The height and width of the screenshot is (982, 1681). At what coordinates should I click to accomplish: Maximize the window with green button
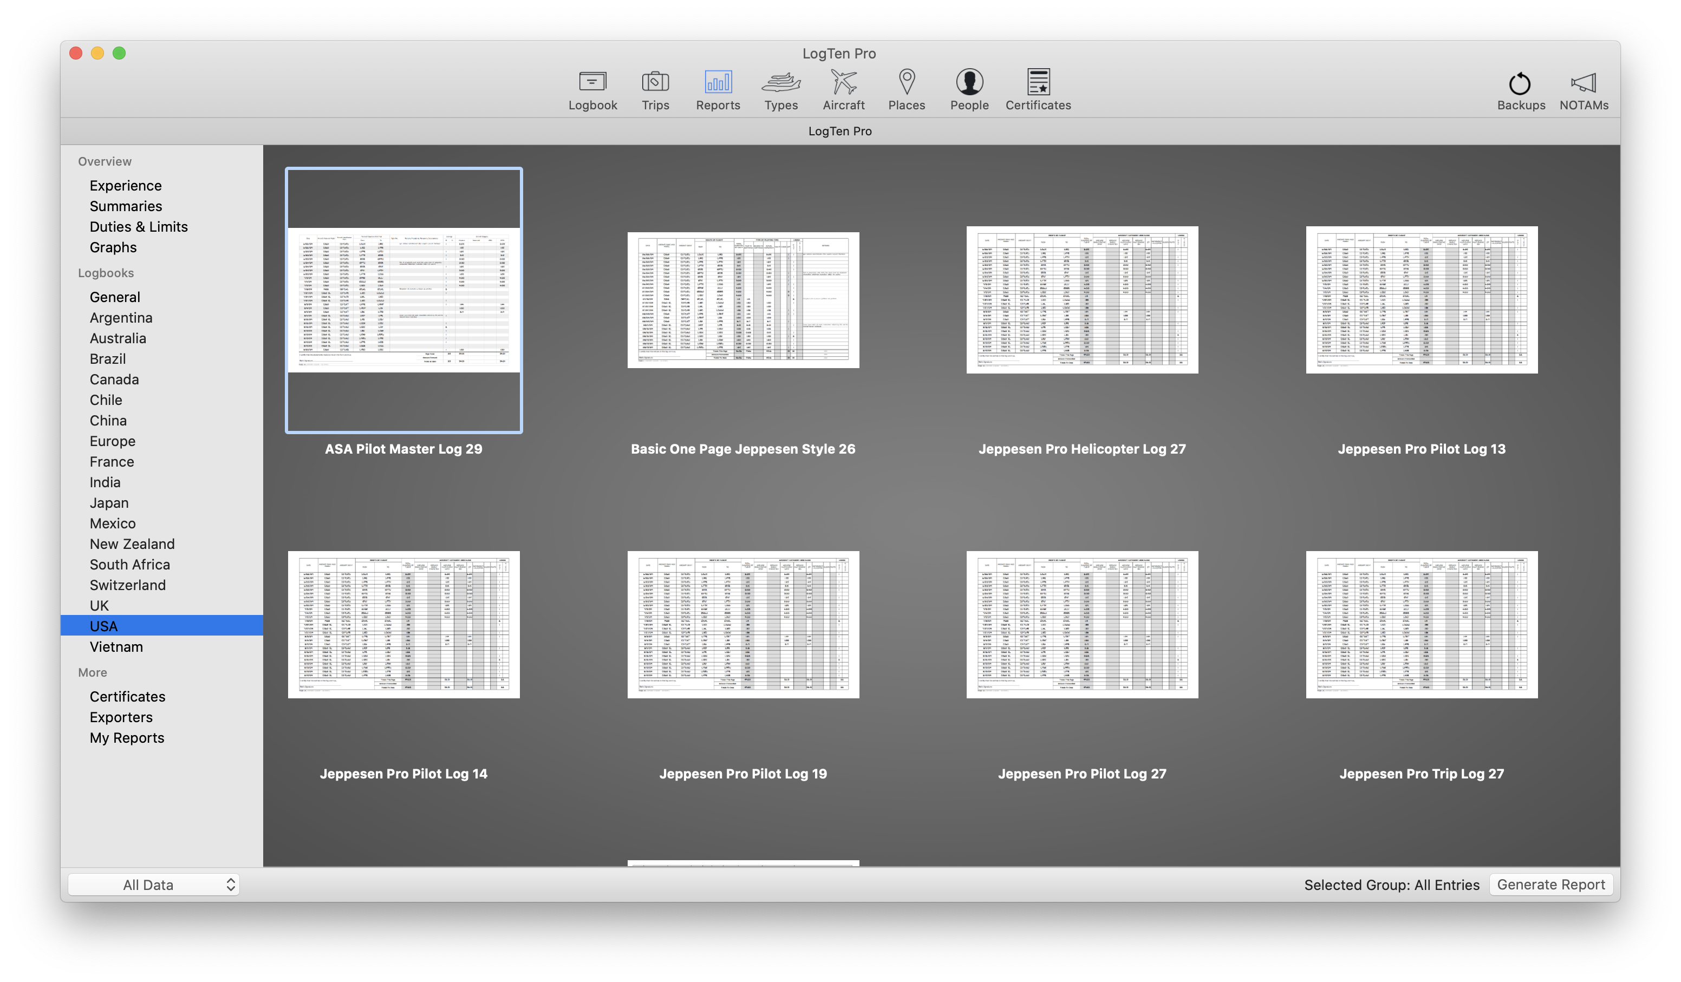point(119,54)
